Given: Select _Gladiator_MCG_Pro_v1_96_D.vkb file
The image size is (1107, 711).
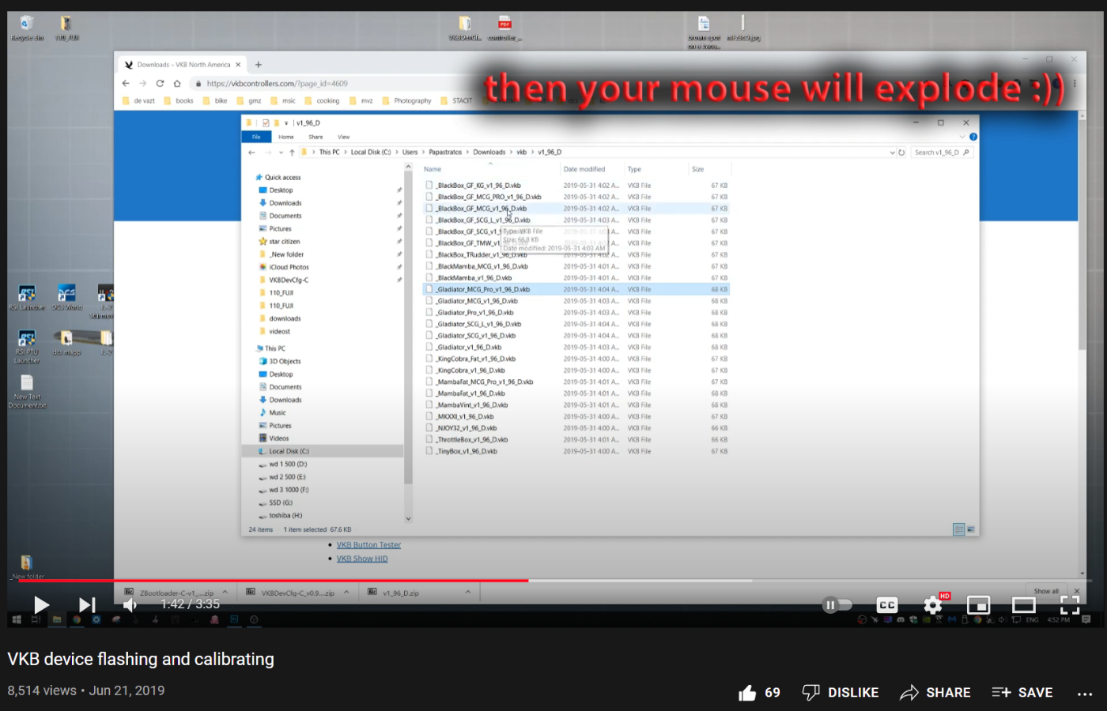Looking at the screenshot, I should (482, 289).
